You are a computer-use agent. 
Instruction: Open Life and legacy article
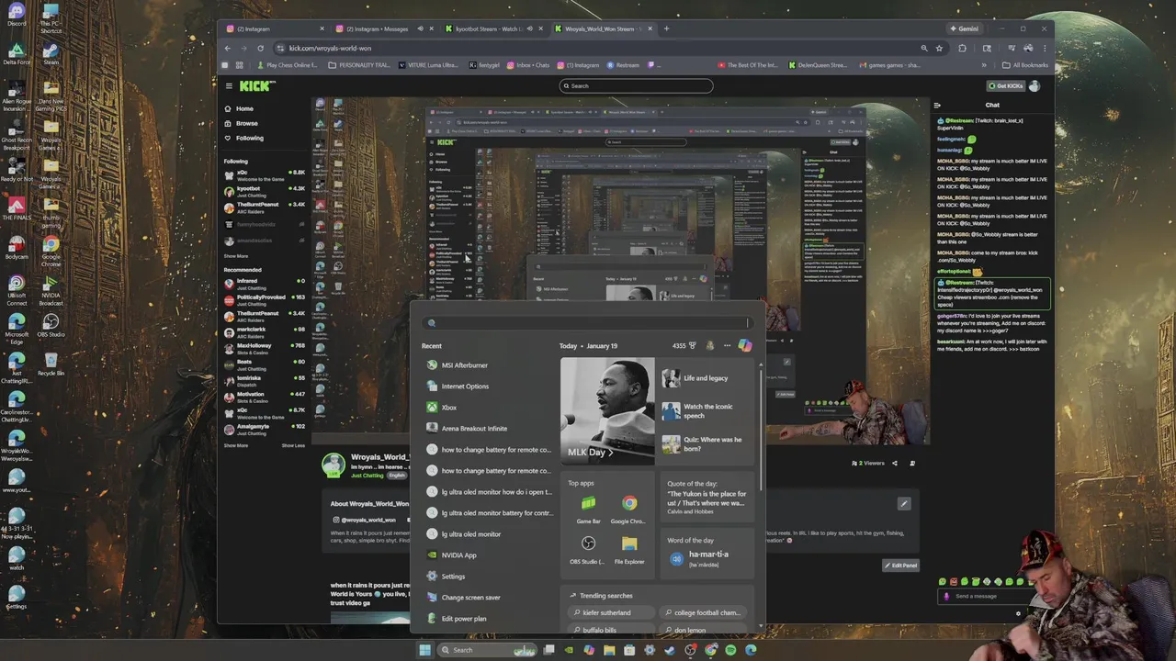(x=705, y=378)
